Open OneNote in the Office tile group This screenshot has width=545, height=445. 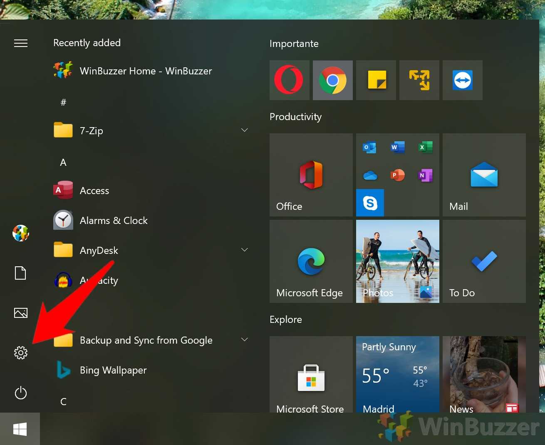tap(426, 175)
